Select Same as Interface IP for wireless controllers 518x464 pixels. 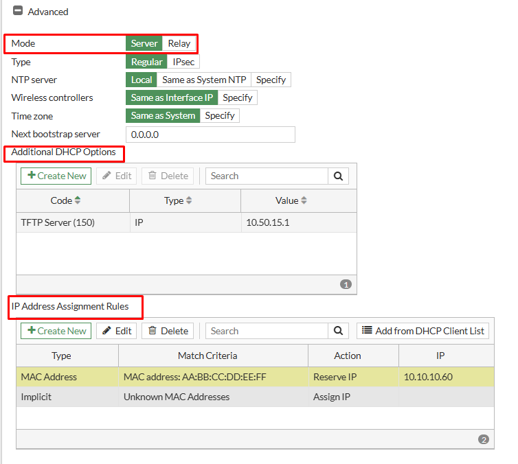(x=172, y=97)
